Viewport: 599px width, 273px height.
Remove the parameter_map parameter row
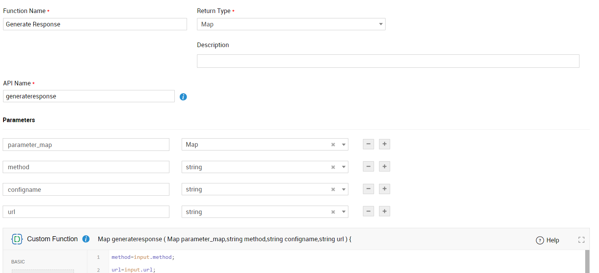368,144
